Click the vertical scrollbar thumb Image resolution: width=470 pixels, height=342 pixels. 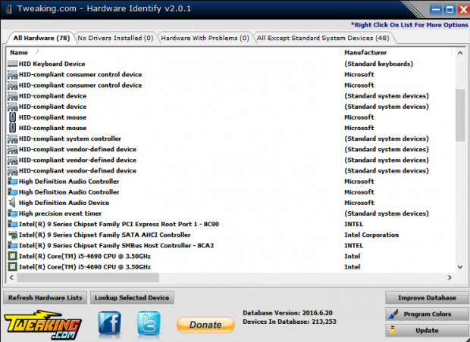coord(460,115)
